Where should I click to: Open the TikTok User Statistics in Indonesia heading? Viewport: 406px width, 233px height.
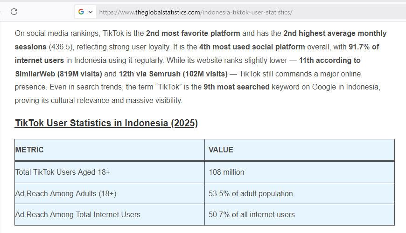point(106,123)
